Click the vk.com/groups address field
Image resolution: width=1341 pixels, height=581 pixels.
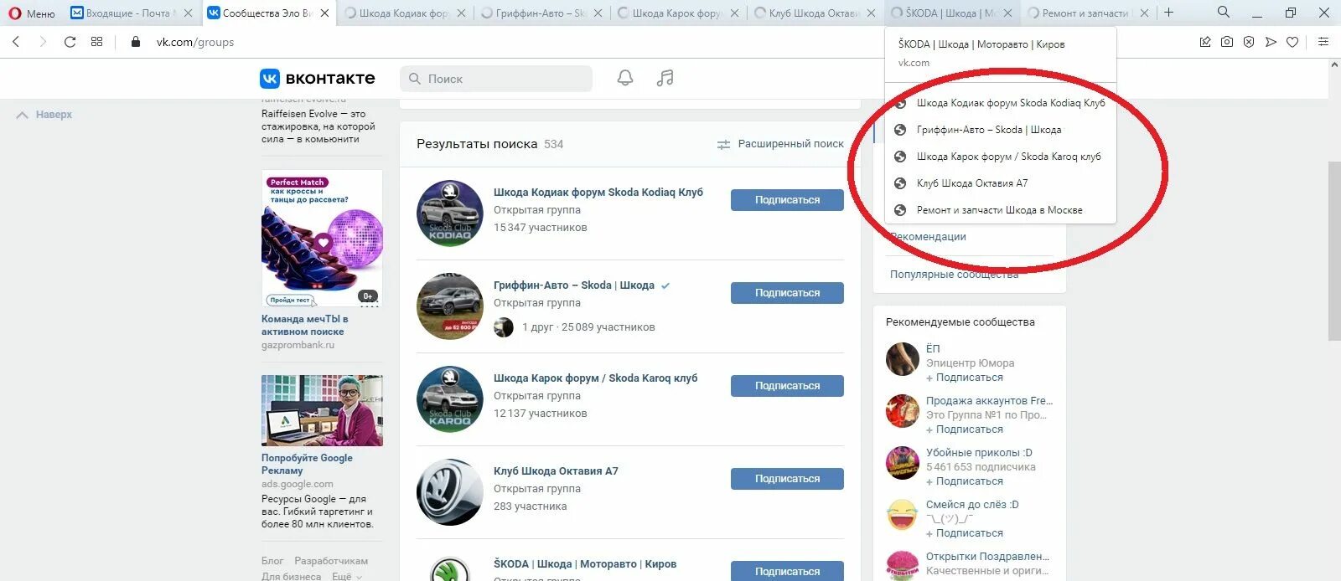pyautogui.click(x=195, y=42)
